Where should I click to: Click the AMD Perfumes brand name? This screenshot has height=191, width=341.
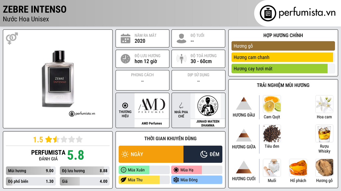point(152,123)
